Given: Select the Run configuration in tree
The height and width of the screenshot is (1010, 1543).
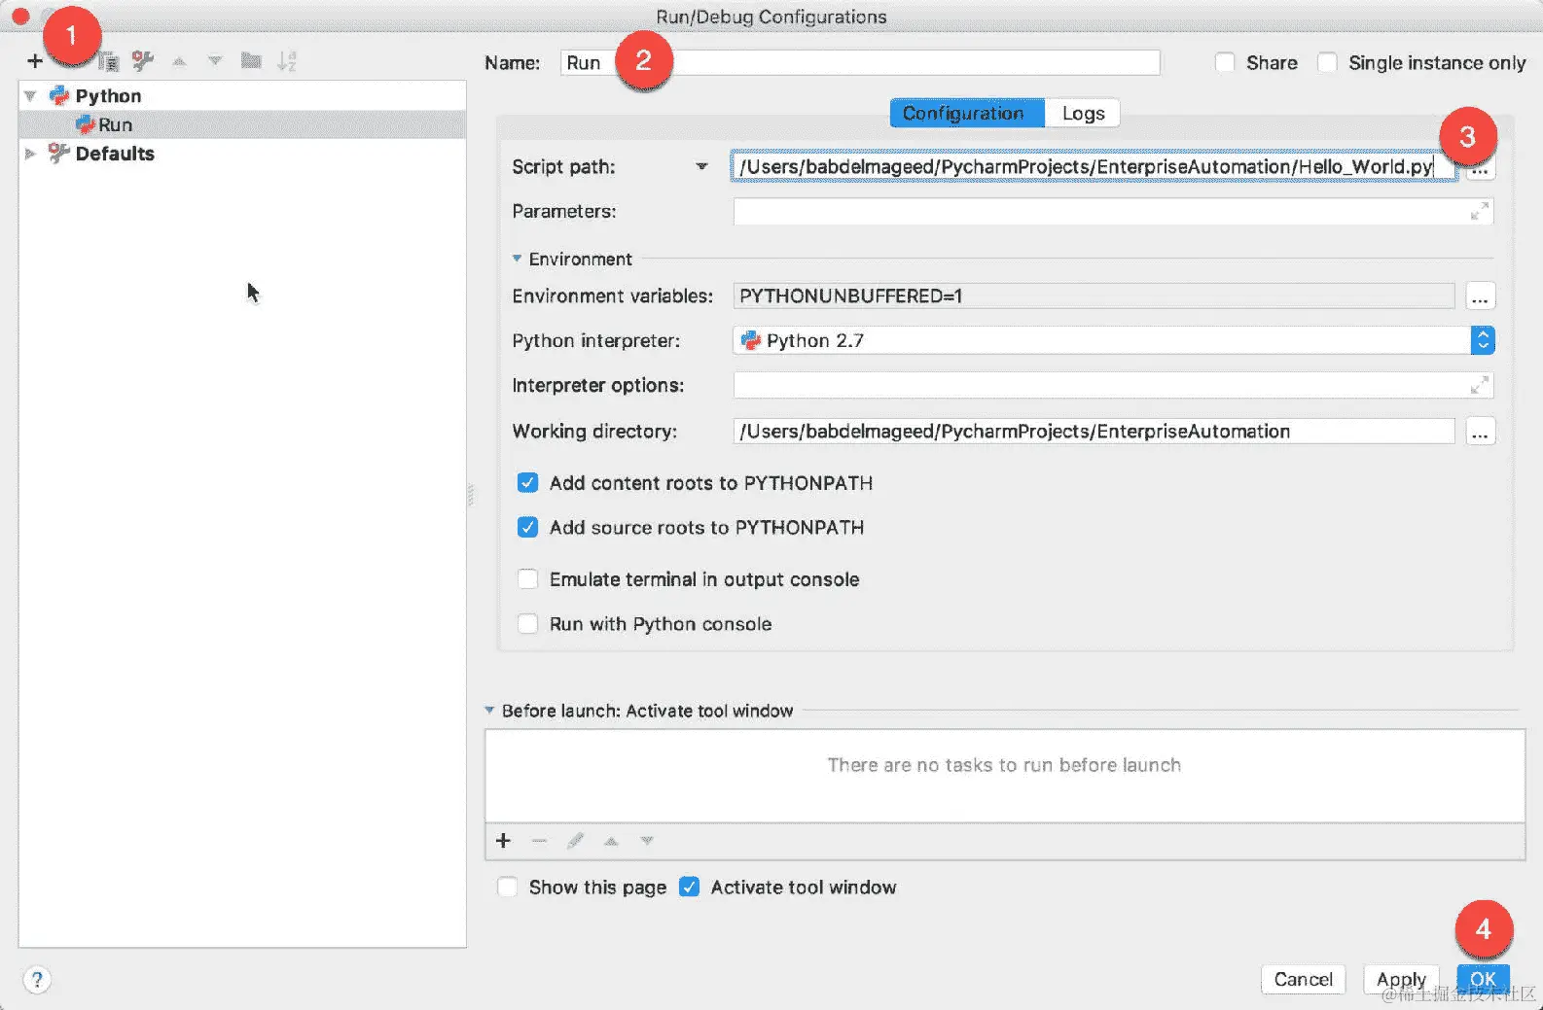Looking at the screenshot, I should [115, 124].
